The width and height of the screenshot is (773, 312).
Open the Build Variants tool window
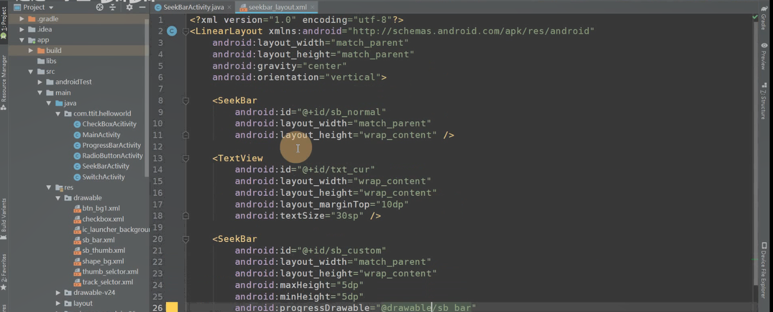pyautogui.click(x=4, y=218)
